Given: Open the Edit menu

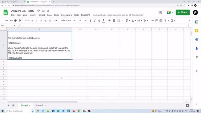Looking at the screenshot, I should pos(19,15).
